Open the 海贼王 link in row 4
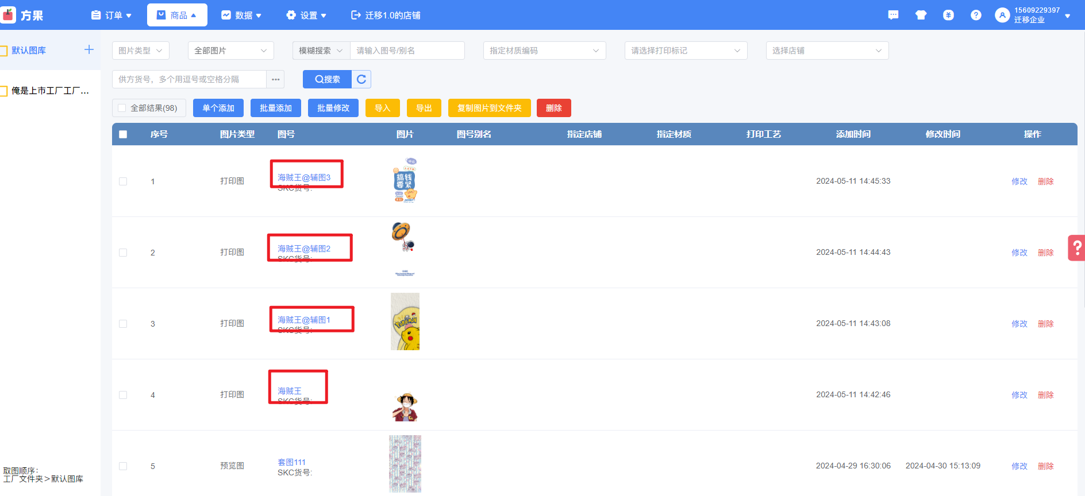This screenshot has width=1085, height=496. 290,391
